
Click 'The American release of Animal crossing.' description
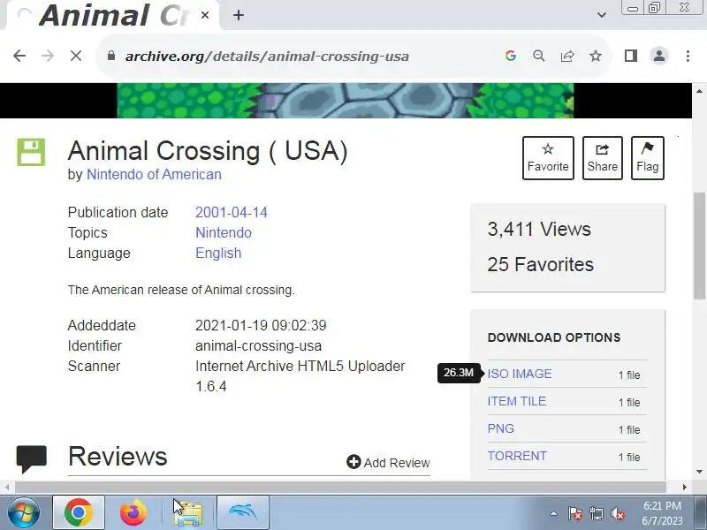point(181,290)
